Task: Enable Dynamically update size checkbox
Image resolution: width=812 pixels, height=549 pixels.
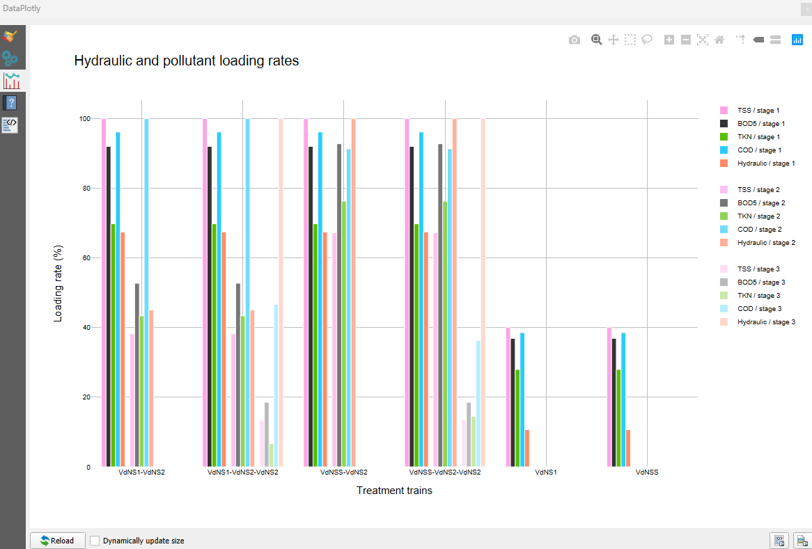Action: 95,541
